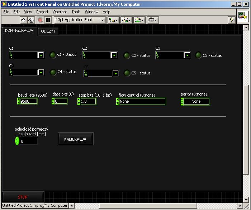The height and width of the screenshot is (210, 251).
Task: Click the data bits value field
Action: [61, 101]
